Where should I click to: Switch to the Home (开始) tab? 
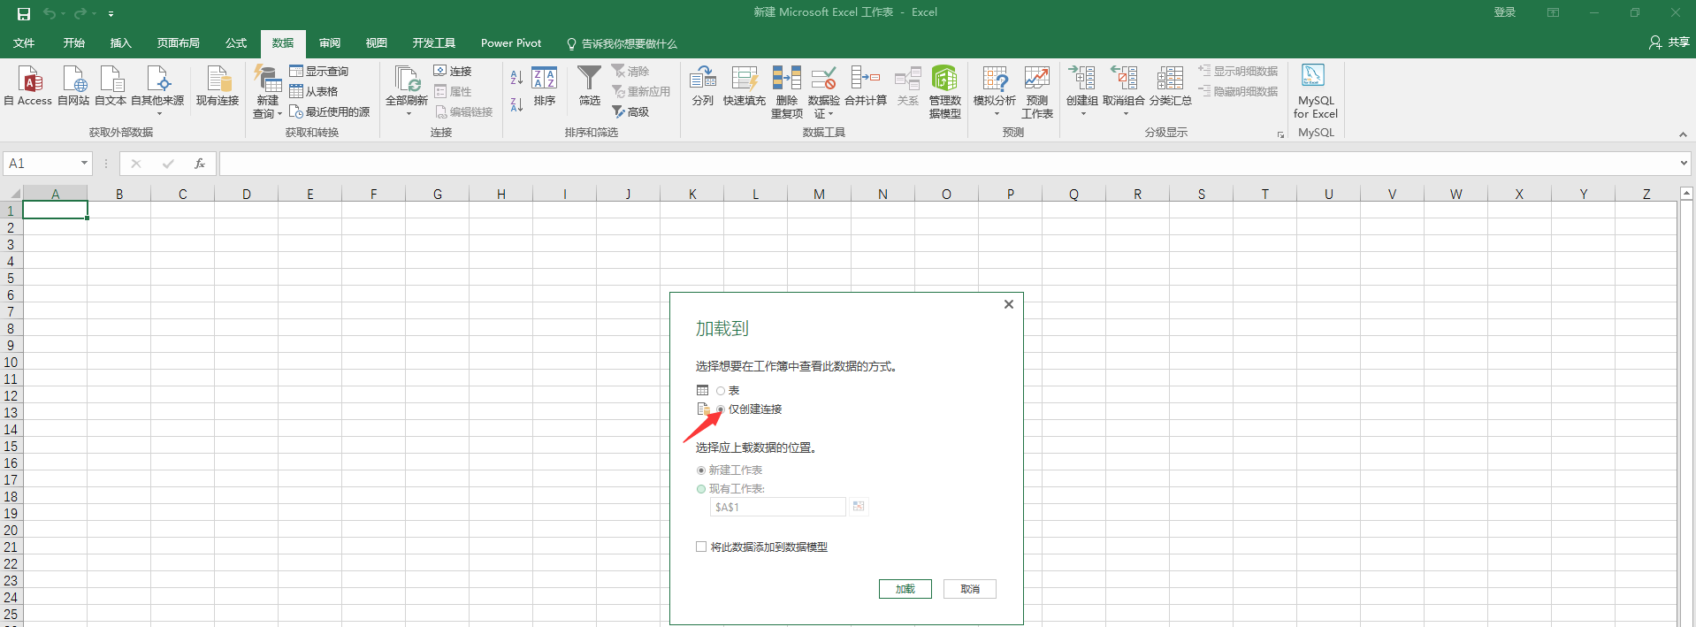pos(74,43)
